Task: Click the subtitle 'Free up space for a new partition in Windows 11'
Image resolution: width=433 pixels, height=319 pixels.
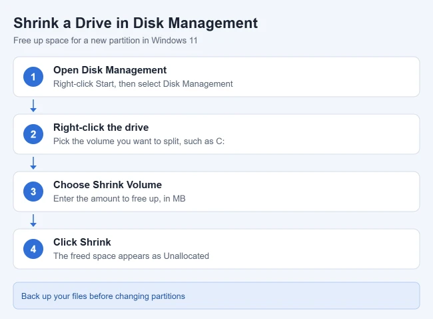Action: point(105,41)
